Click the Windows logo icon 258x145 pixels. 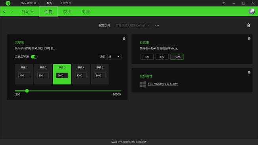[x=142, y=84]
